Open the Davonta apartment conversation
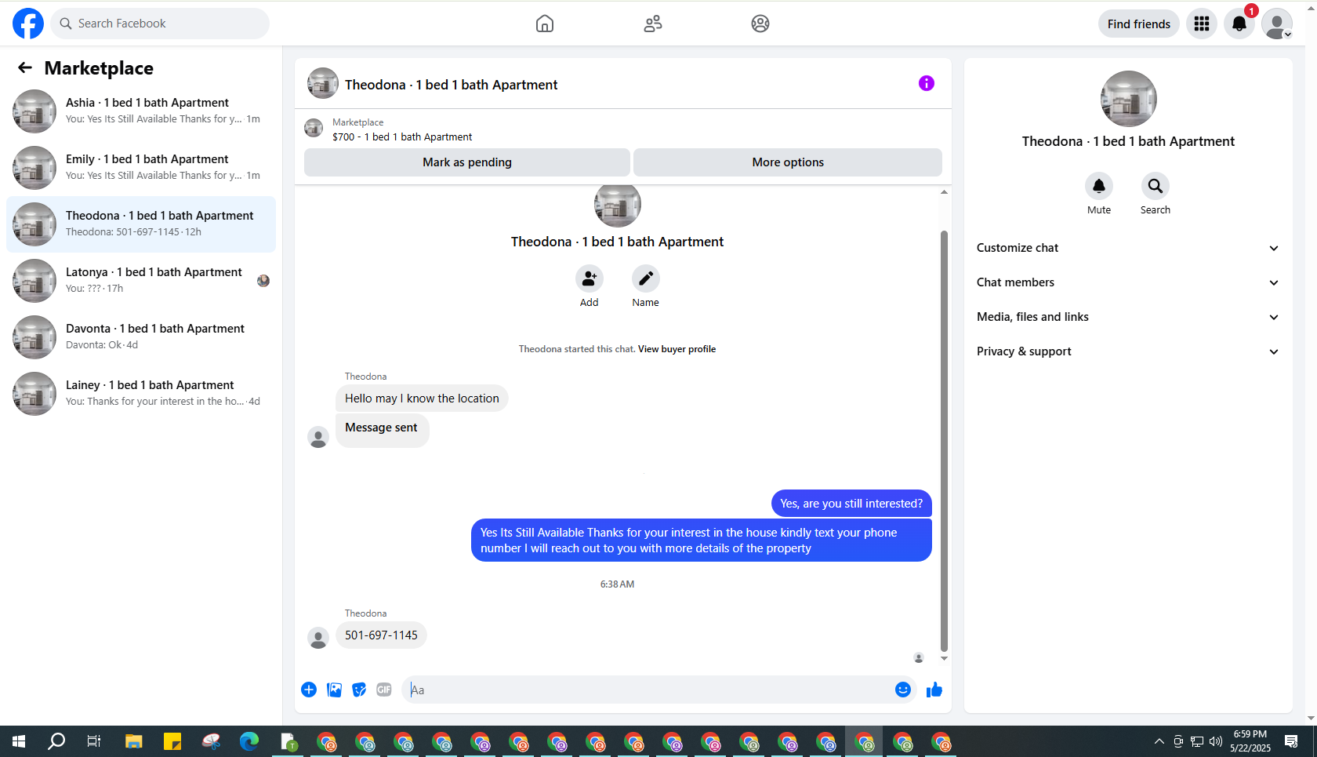 pyautogui.click(x=141, y=337)
